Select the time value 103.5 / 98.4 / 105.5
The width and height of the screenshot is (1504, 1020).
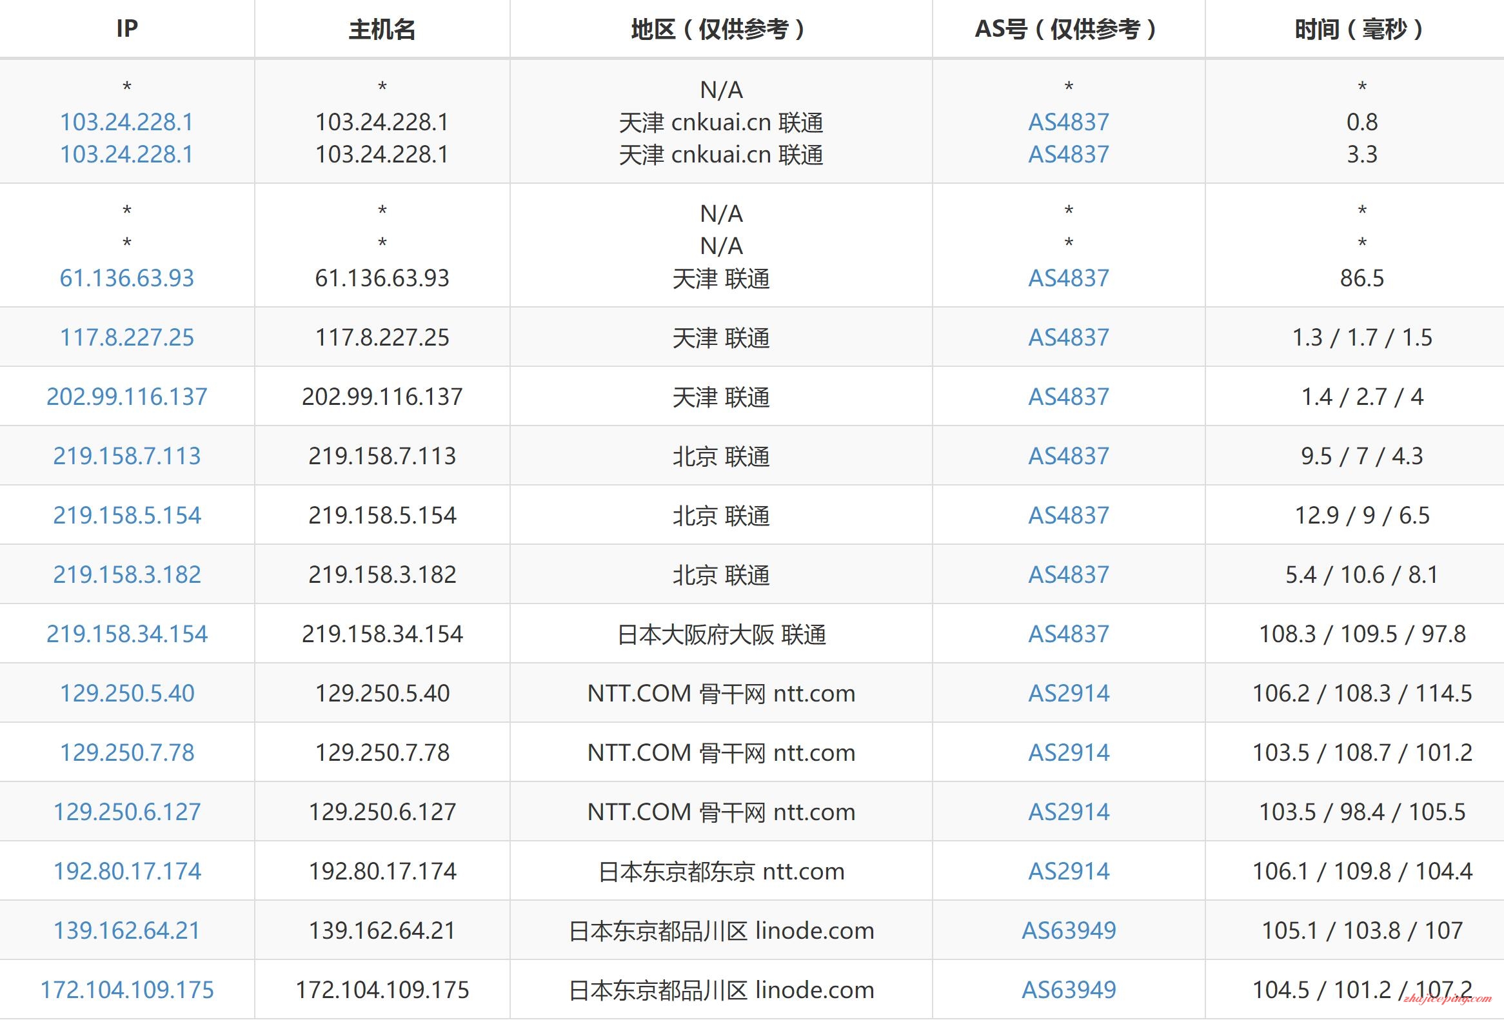pos(1361,812)
